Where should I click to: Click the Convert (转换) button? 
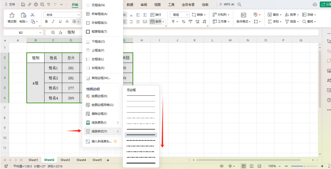(199, 15)
